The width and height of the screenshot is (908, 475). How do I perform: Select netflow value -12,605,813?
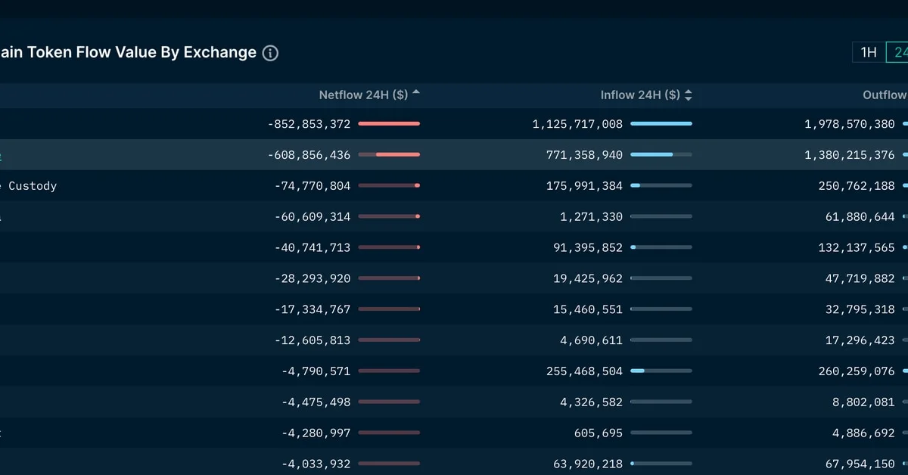pos(313,341)
